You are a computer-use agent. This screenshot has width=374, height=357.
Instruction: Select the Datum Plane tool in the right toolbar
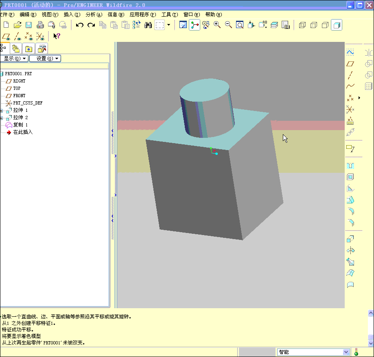pyautogui.click(x=350, y=63)
